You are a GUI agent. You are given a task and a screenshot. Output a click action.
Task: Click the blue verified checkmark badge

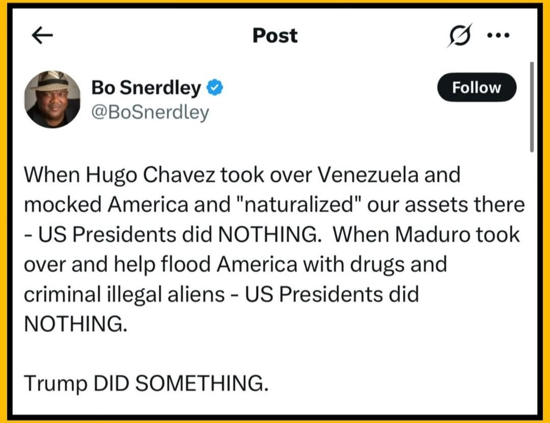pos(215,88)
